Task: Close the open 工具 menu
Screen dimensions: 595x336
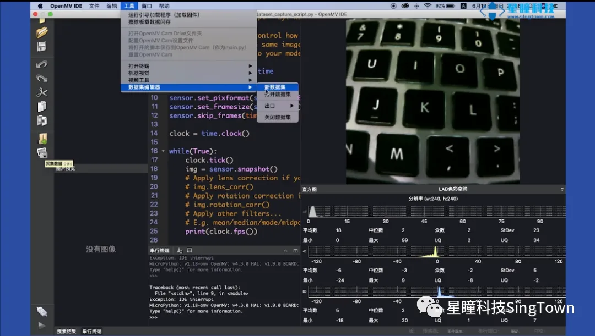Action: coord(129,5)
